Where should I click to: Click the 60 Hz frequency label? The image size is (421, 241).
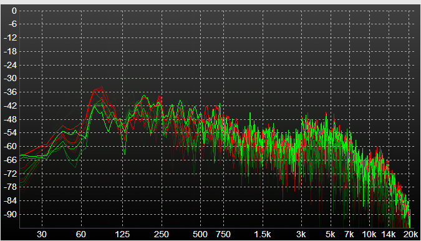[x=81, y=234]
